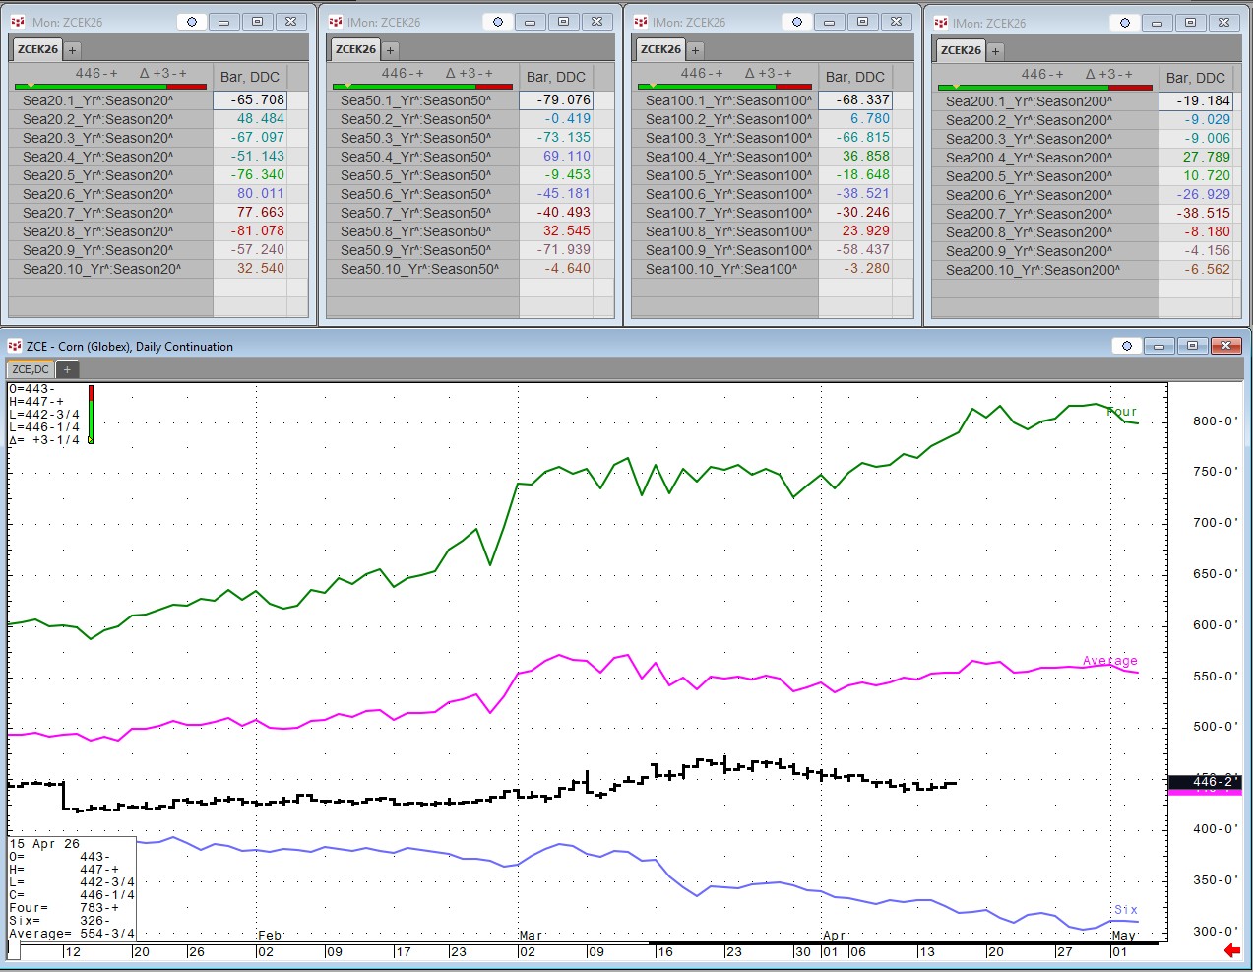Image resolution: width=1253 pixels, height=972 pixels.
Task: Minimize the Season100 monitor window
Action: pyautogui.click(x=829, y=22)
